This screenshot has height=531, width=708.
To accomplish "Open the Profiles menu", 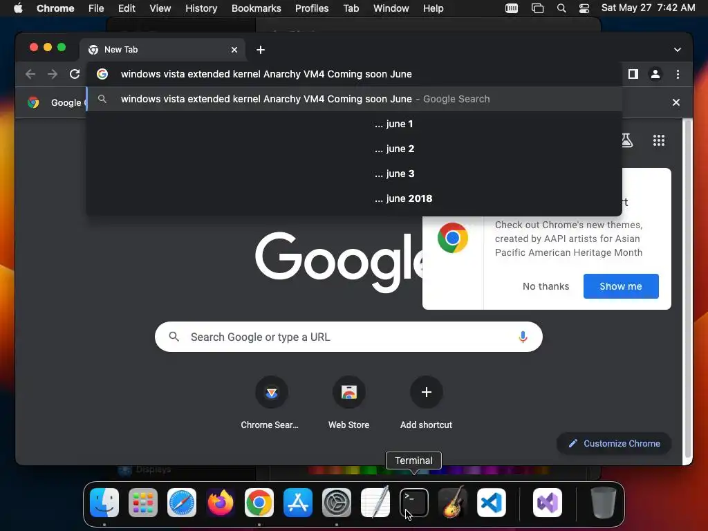I will coord(312,8).
